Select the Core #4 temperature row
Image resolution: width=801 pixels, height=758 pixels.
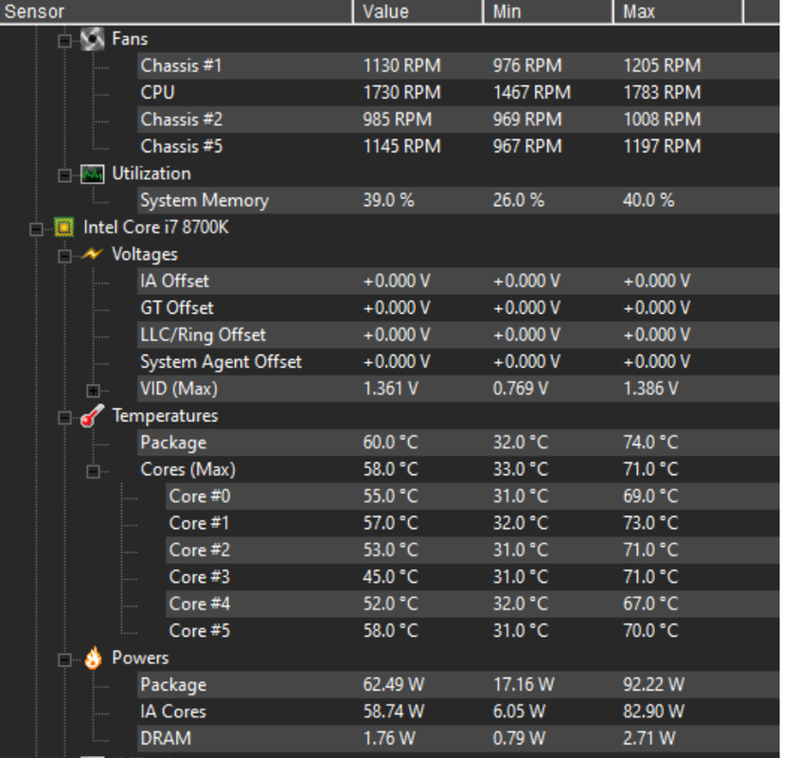click(472, 605)
